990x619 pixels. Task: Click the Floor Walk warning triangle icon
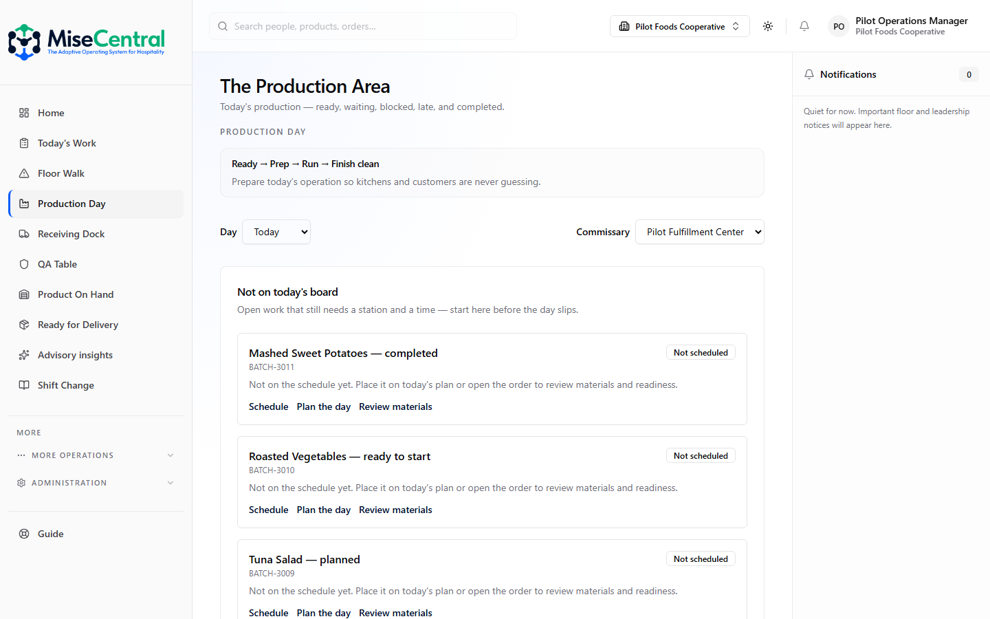tap(24, 173)
